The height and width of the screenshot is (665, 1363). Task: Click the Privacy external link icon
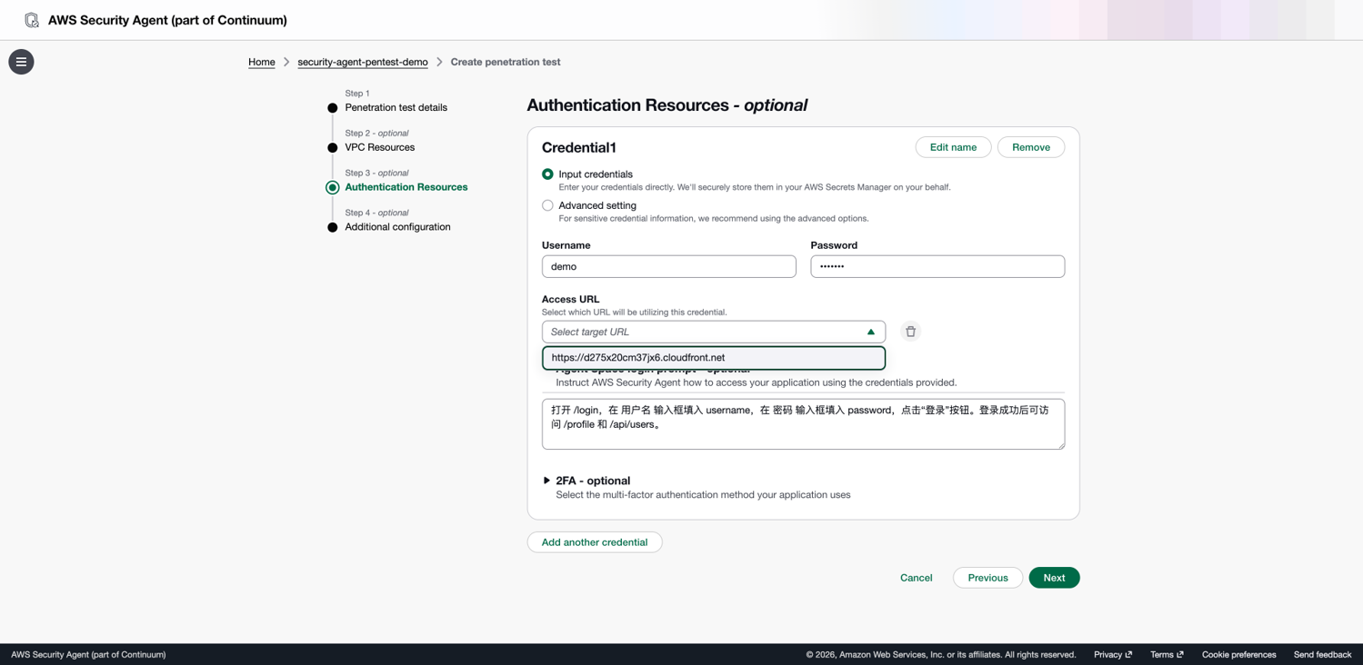1128,654
